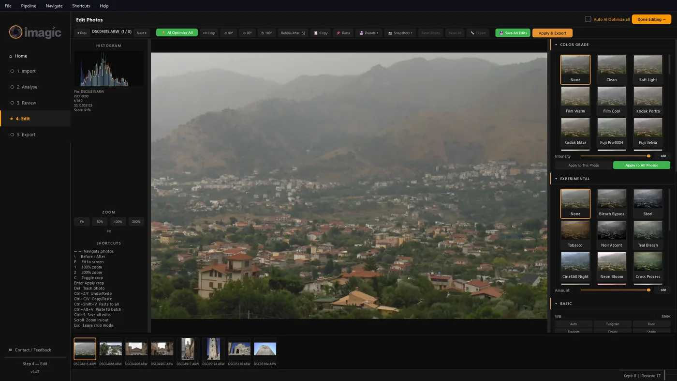
Task: Open the File menu
Action: (8, 6)
